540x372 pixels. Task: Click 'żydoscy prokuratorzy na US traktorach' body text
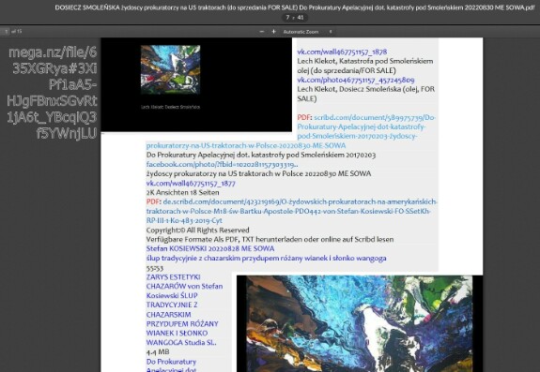coord(258,173)
